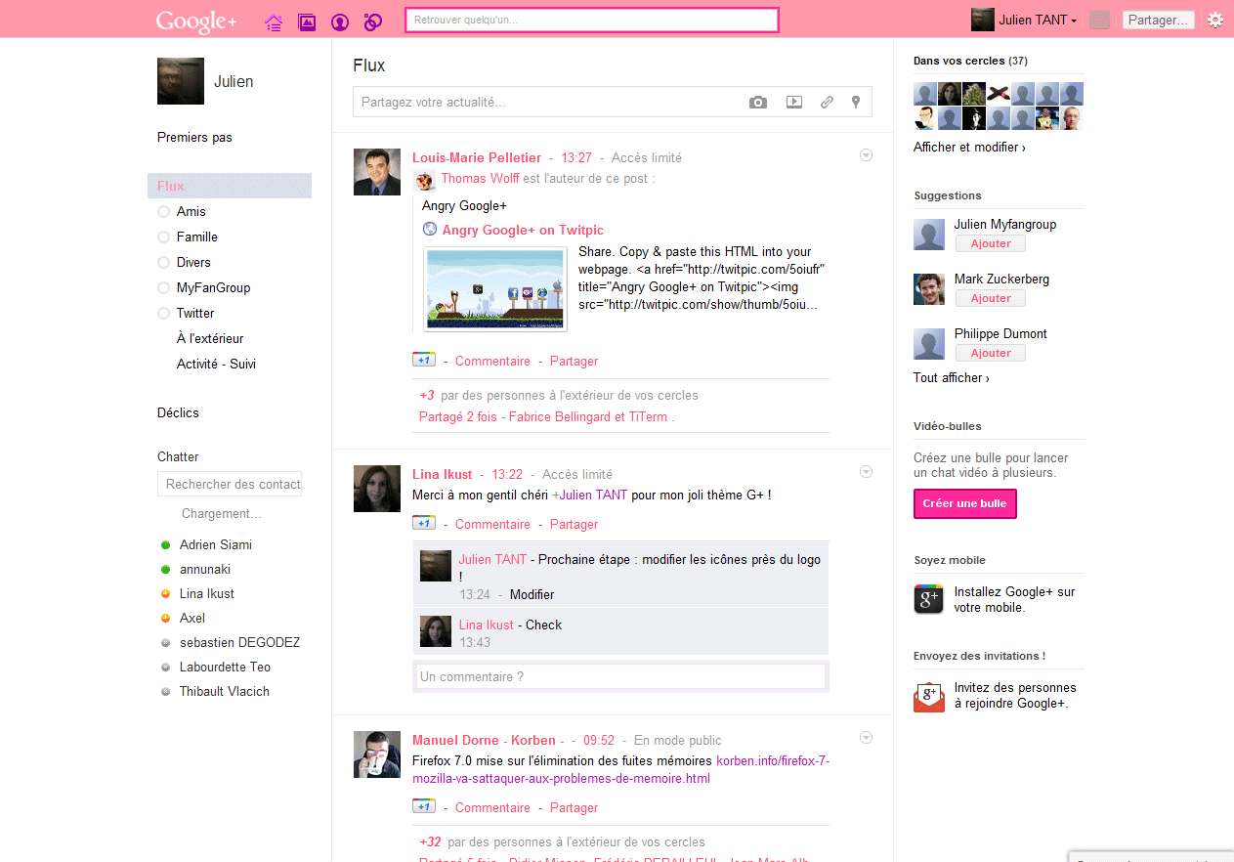Click the notifications box beside Partager
The image size is (1234, 862).
pos(1099,20)
